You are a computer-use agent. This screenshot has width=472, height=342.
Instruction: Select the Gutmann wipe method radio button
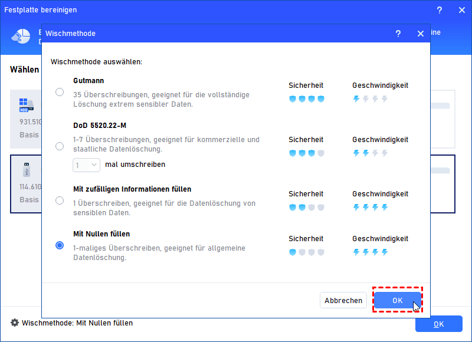tap(60, 92)
